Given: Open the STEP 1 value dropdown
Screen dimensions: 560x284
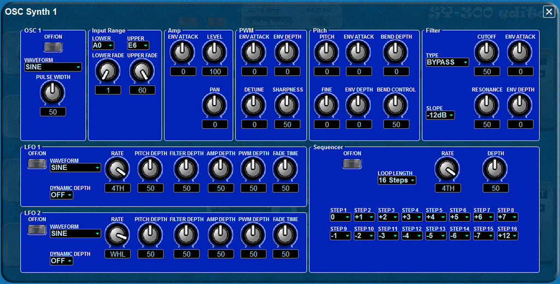Looking at the screenshot, I should click(x=340, y=217).
